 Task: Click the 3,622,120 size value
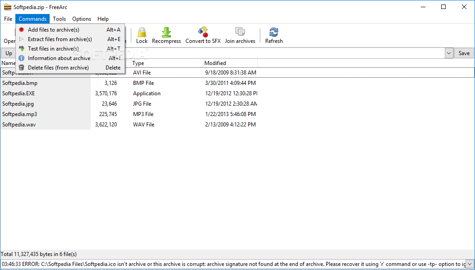106,124
